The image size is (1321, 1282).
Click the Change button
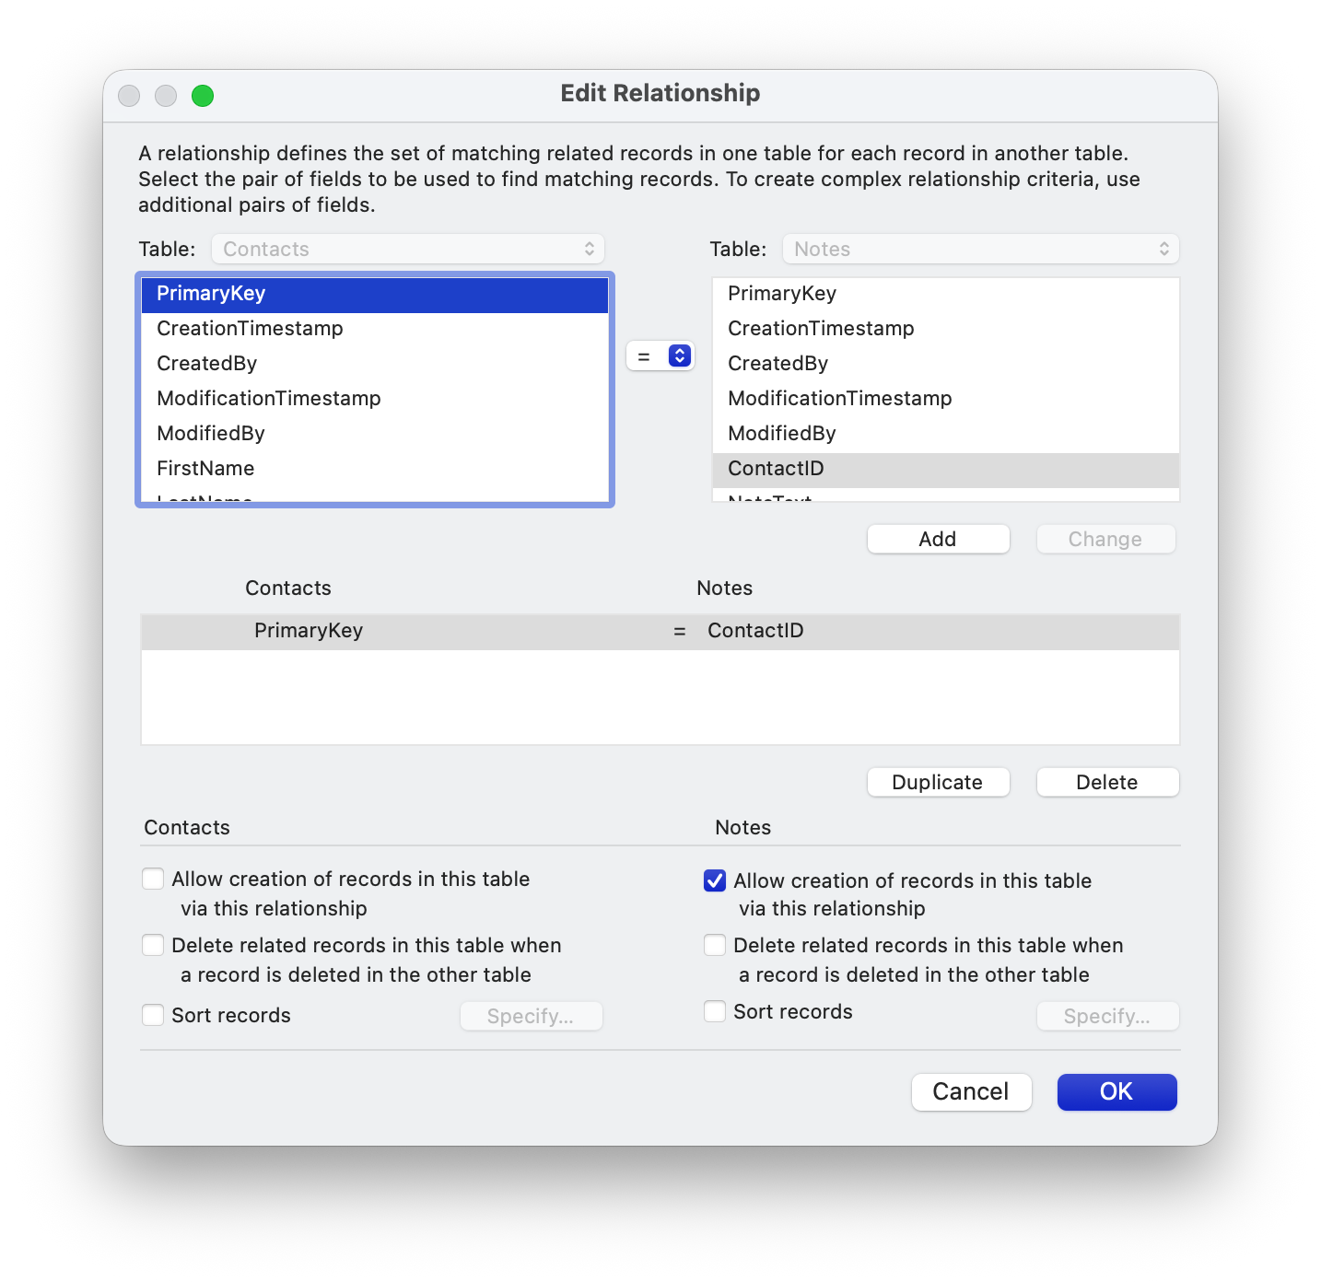1105,539
